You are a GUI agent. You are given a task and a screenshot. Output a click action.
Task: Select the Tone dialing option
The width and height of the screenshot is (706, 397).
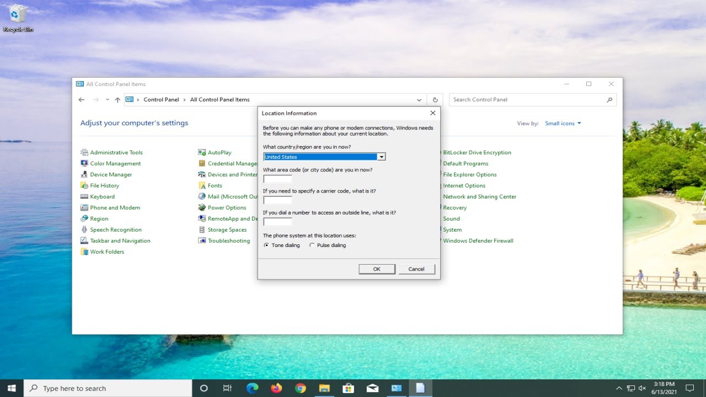(282, 245)
